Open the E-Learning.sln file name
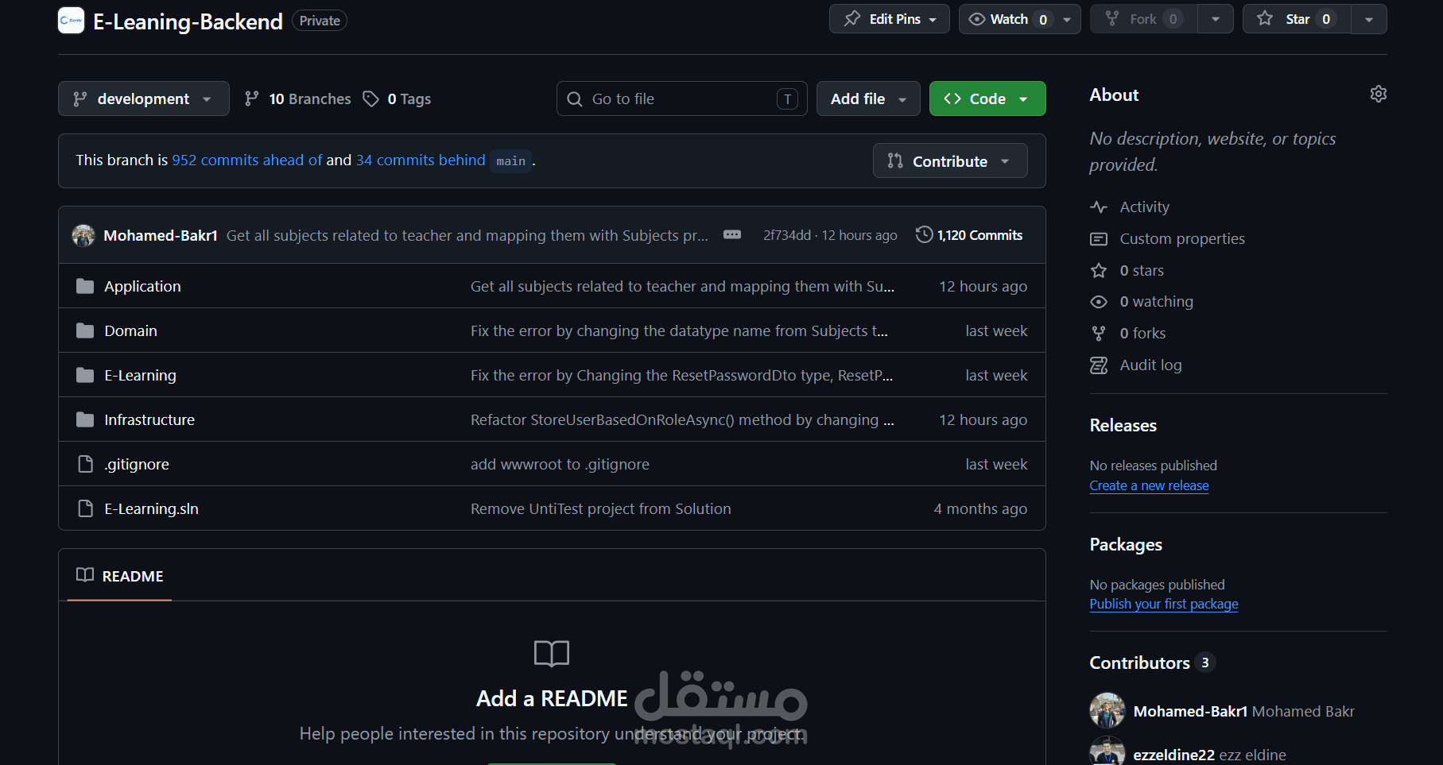The width and height of the screenshot is (1443, 765). coord(151,508)
